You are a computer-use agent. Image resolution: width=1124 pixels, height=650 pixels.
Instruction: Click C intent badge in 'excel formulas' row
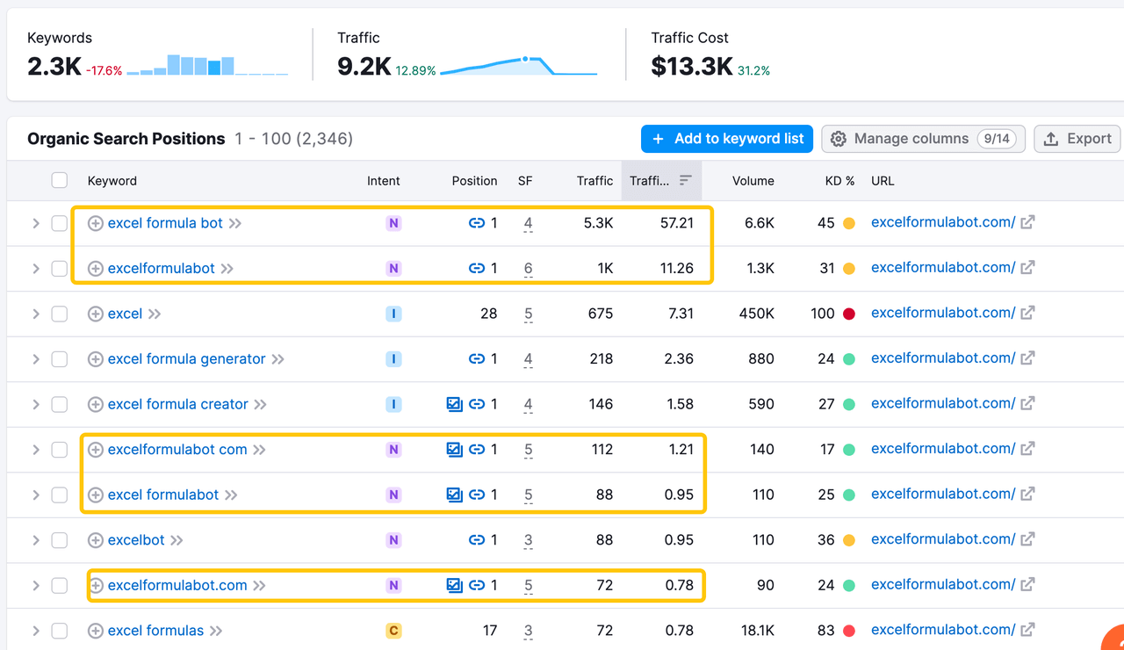tap(393, 631)
